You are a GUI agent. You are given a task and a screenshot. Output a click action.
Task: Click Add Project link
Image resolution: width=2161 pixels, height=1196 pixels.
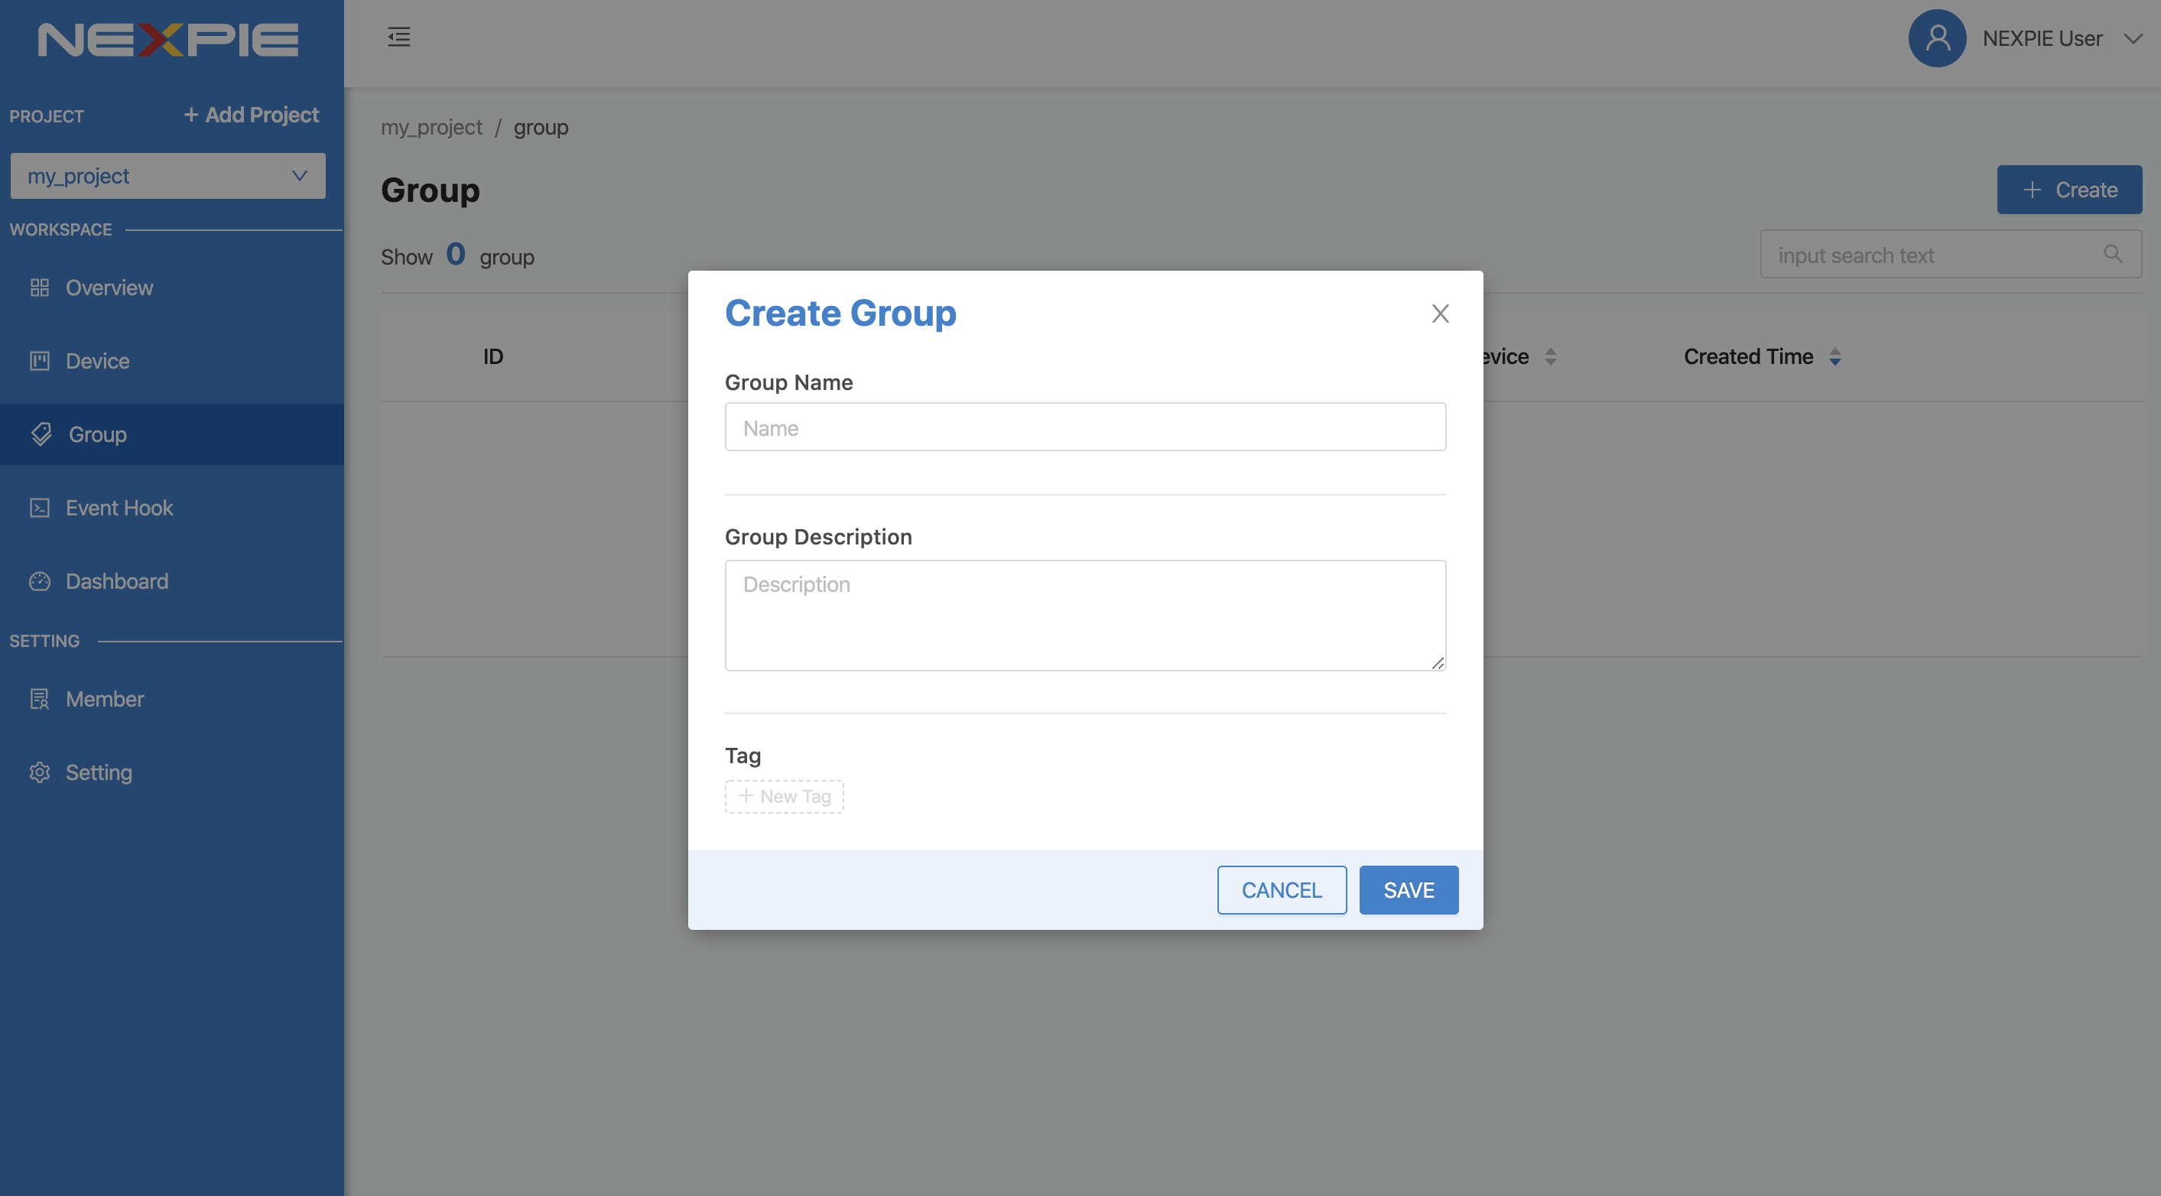(251, 115)
